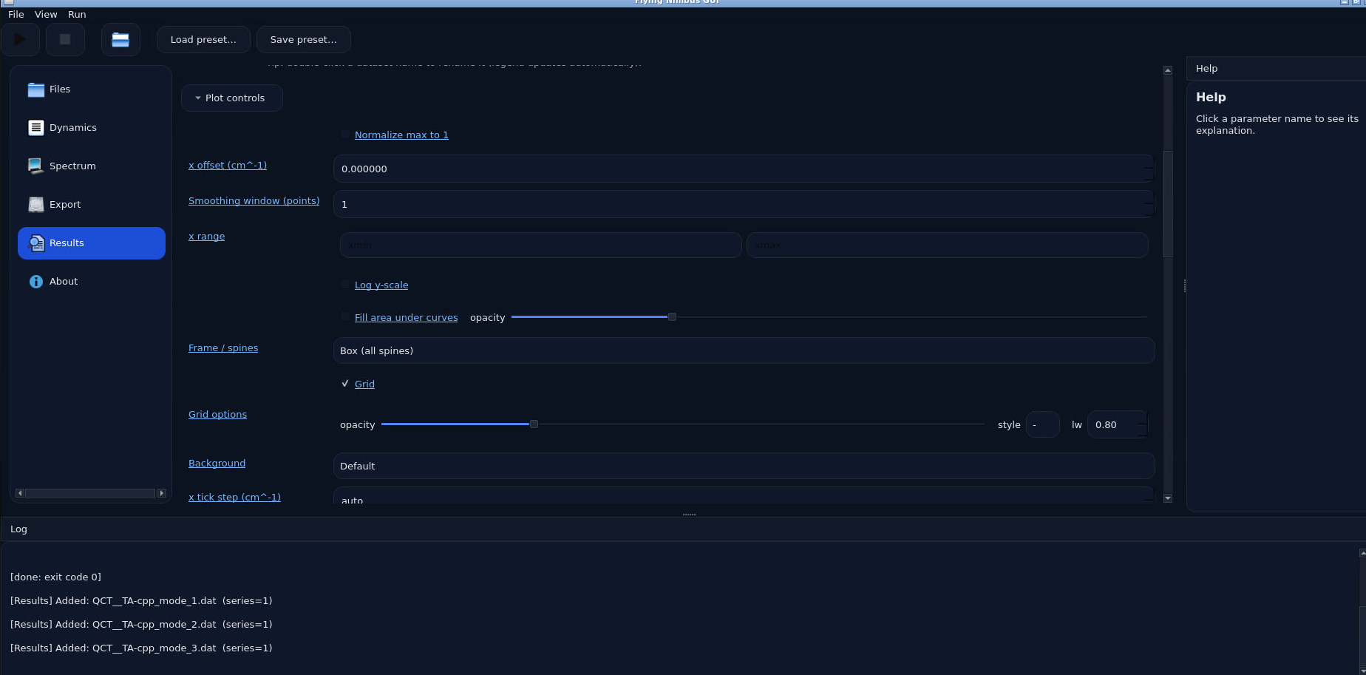
Task: Click the Background parameter link
Action: coord(217,463)
